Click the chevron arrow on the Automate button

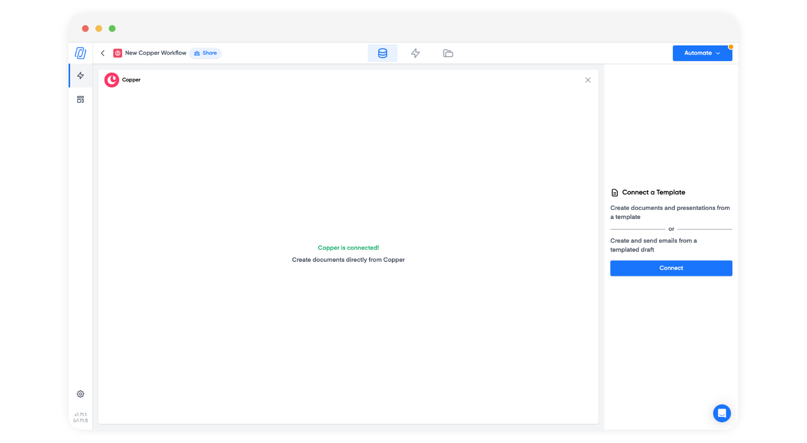click(x=718, y=53)
